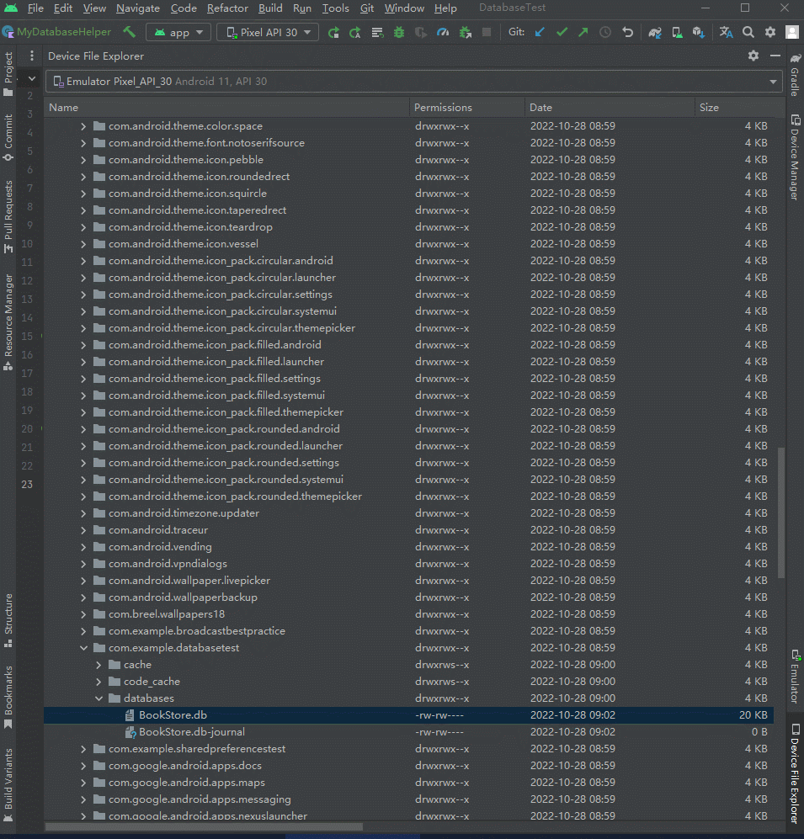804x839 pixels.
Task: Click the Git rollback undo icon
Action: coord(627,32)
